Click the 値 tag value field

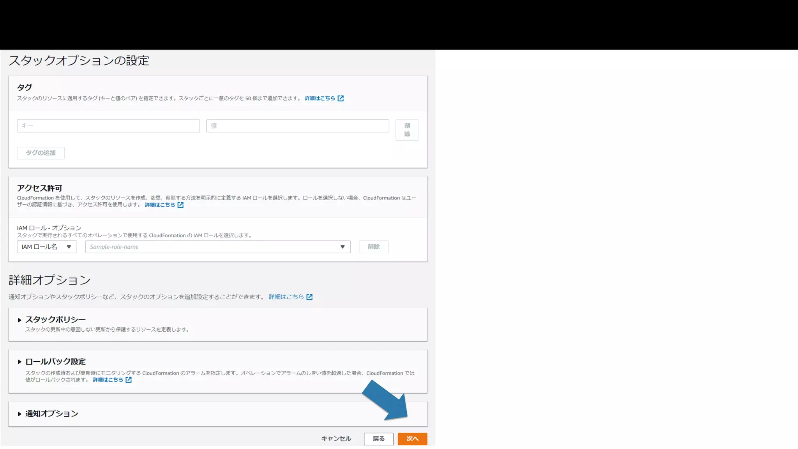click(x=297, y=126)
